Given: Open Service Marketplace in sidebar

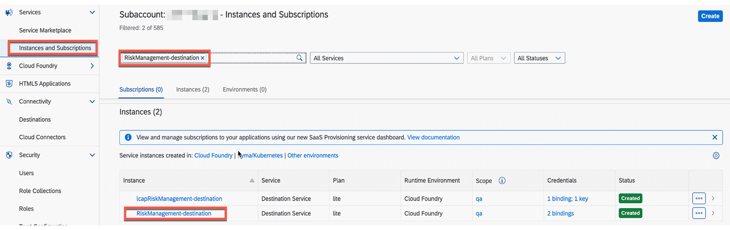Looking at the screenshot, I should (45, 30).
